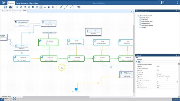Open the Настройки ribbon tab
The width and height of the screenshot is (180, 101).
tap(33, 3)
